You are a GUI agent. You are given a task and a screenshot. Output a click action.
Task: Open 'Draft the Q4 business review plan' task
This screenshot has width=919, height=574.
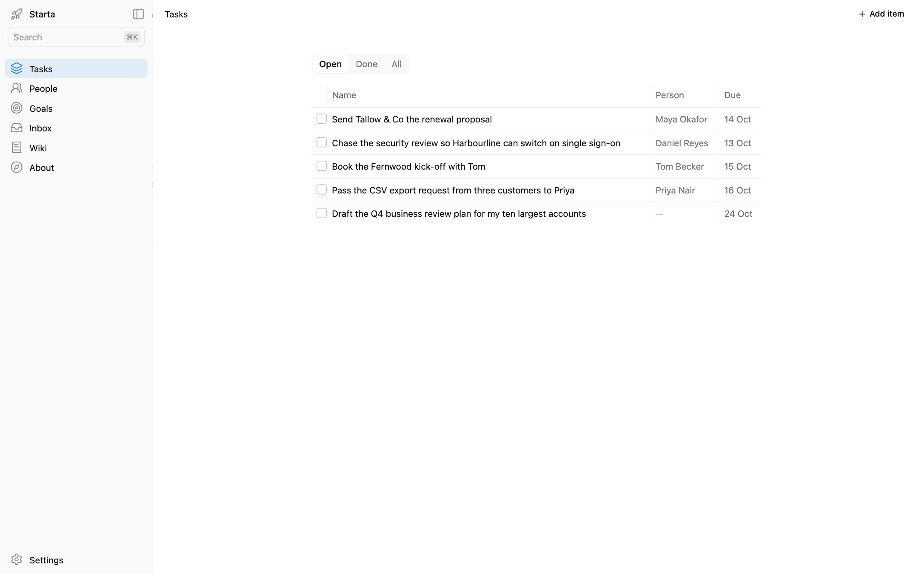pos(459,213)
